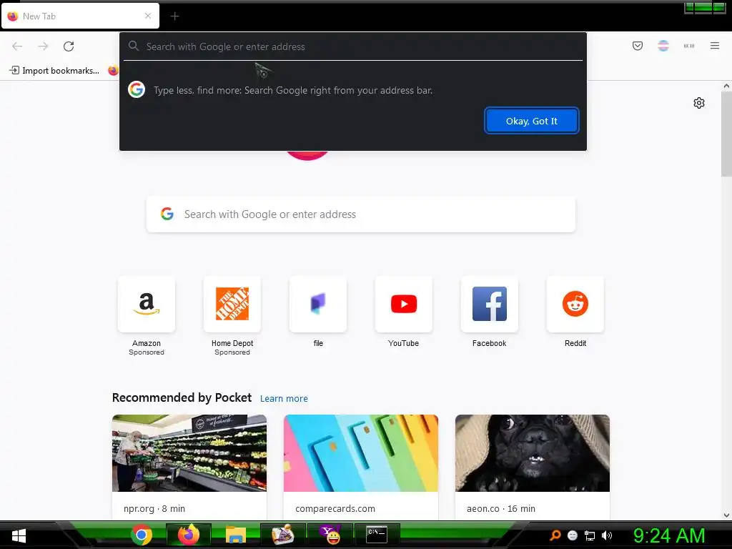The height and width of the screenshot is (549, 732).
Task: Open the network tray icon
Action: (590, 536)
